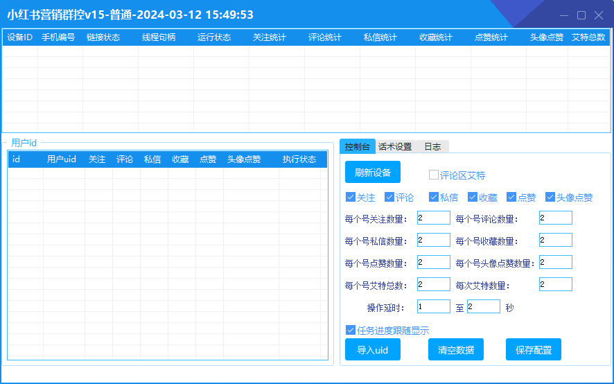Minimize the window from title bar
The image size is (614, 384).
(x=565, y=15)
